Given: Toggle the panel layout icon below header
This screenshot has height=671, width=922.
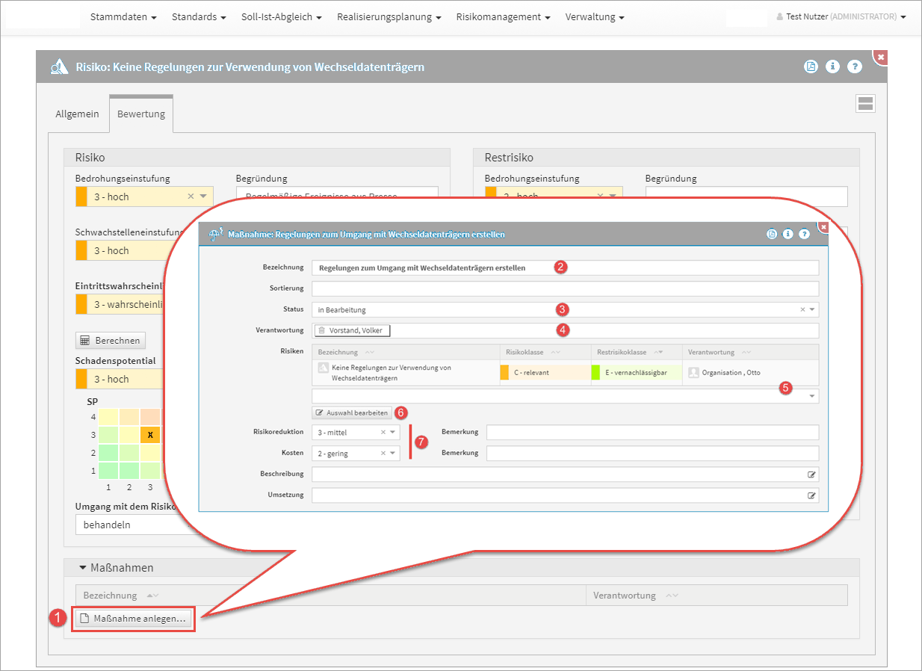Looking at the screenshot, I should (865, 104).
